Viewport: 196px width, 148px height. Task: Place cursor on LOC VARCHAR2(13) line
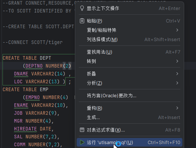click(x=39, y=82)
